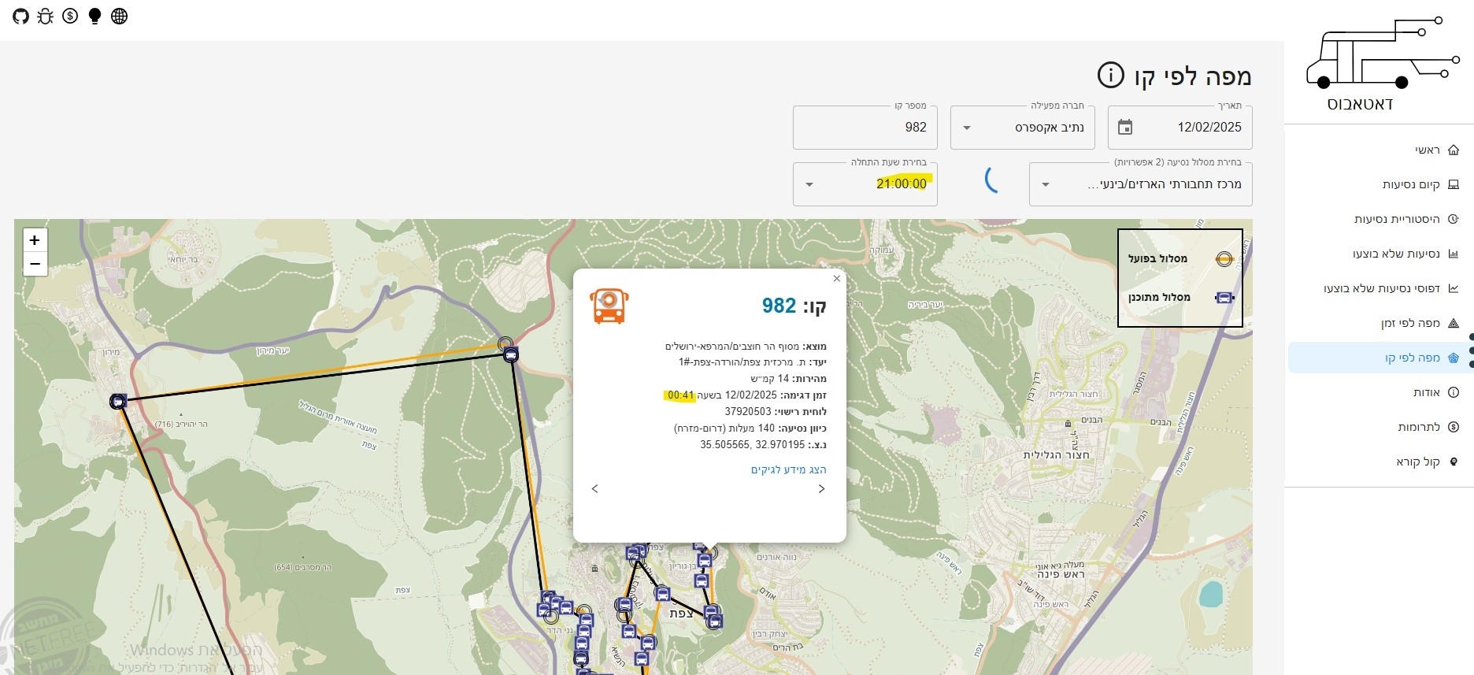Click the highlighted time 00:41 in popup
Image resolution: width=1474 pixels, height=675 pixels.
(x=680, y=395)
